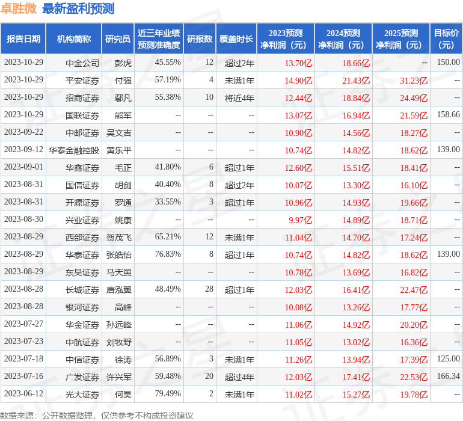The height and width of the screenshot is (421, 463).
Task: Click the 76.83% accuracy value
Action: [x=168, y=254]
